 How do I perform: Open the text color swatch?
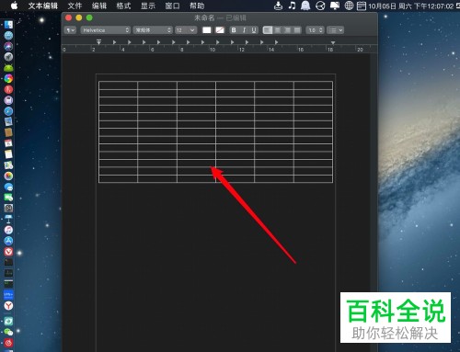click(207, 30)
